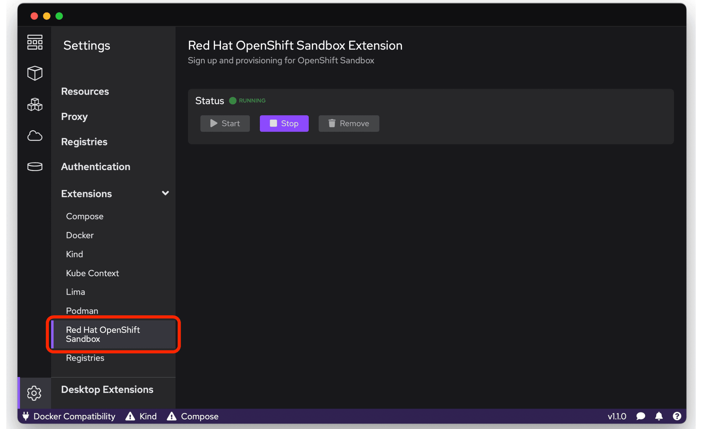The height and width of the screenshot is (429, 702).
Task: Stop the OpenShift Sandbox extension
Action: pyautogui.click(x=284, y=123)
